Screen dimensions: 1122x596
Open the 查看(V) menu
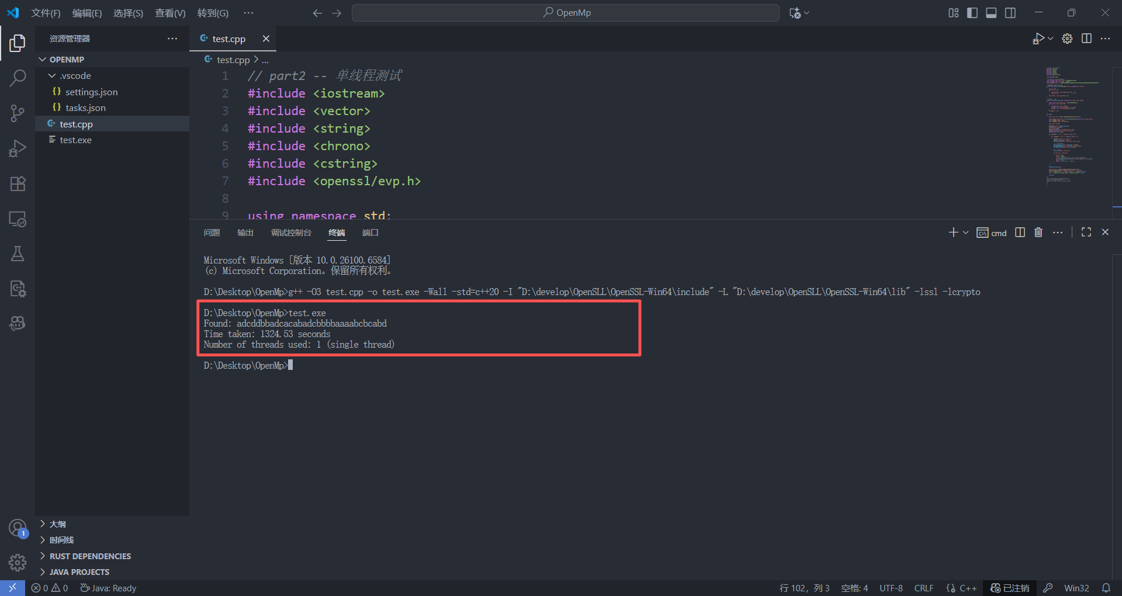click(170, 13)
